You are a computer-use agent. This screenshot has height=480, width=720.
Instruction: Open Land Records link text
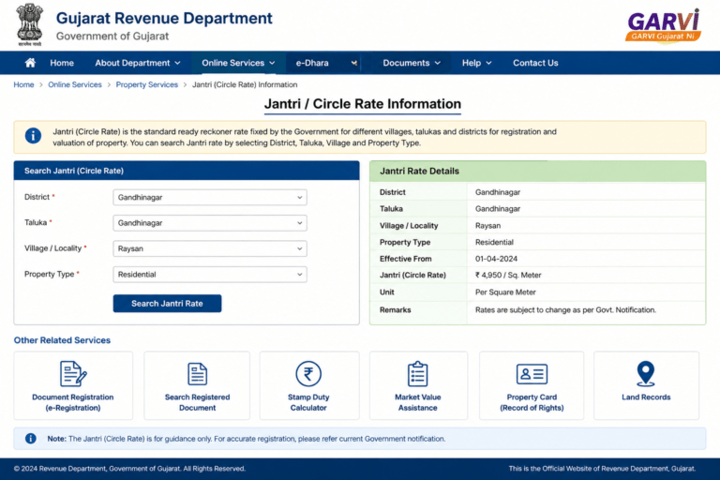coord(646,397)
